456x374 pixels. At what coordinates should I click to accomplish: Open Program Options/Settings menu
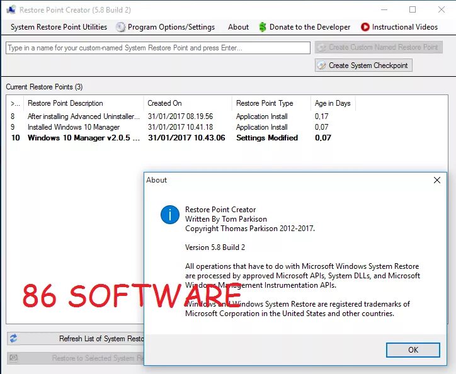tap(171, 27)
